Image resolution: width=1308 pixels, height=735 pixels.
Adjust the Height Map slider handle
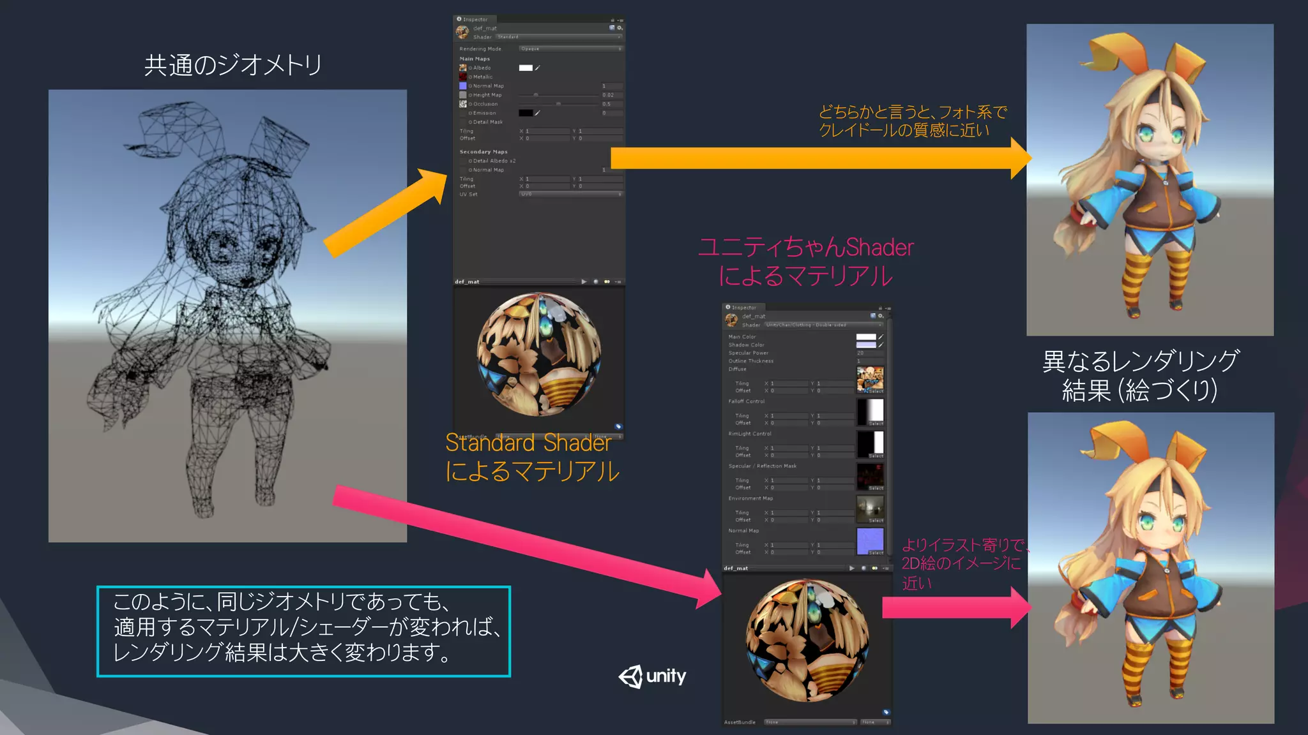536,94
